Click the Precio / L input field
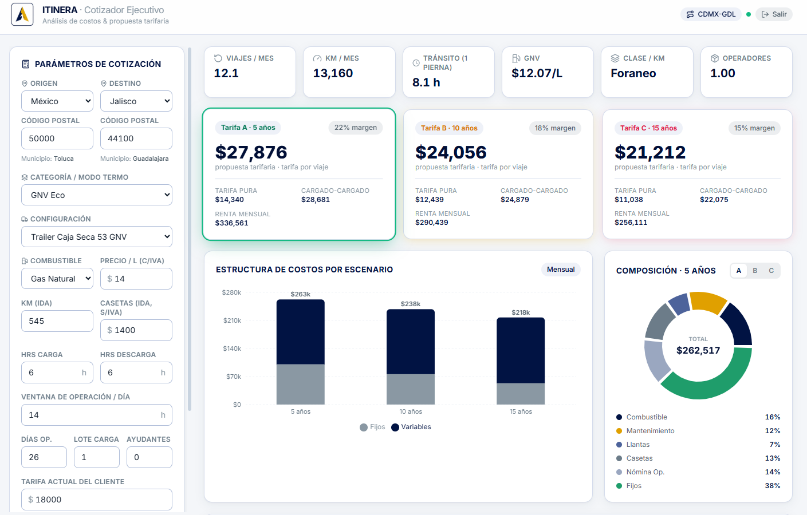 pyautogui.click(x=136, y=279)
